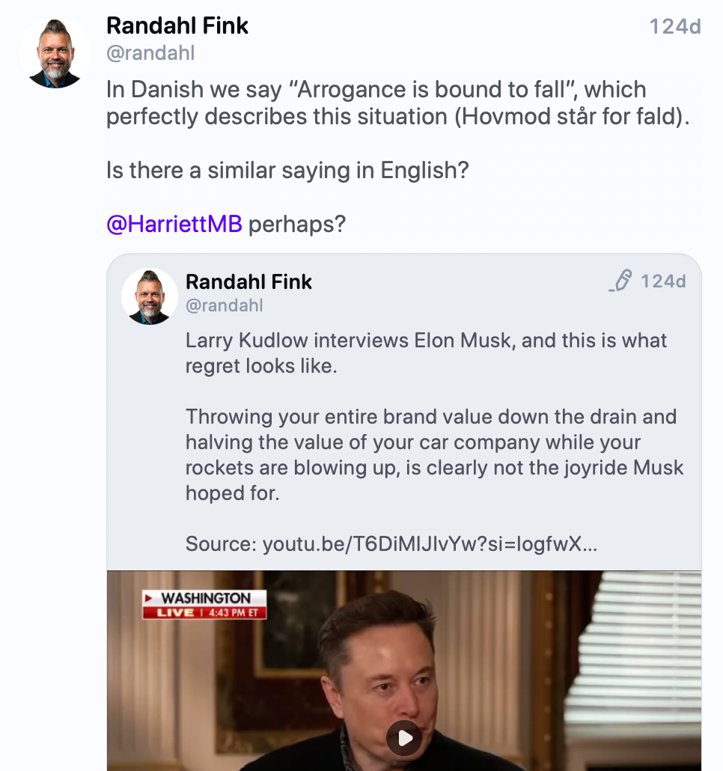Open the quoted post's 124d timestamp
Viewport: 723px width, 771px height.
pos(663,281)
